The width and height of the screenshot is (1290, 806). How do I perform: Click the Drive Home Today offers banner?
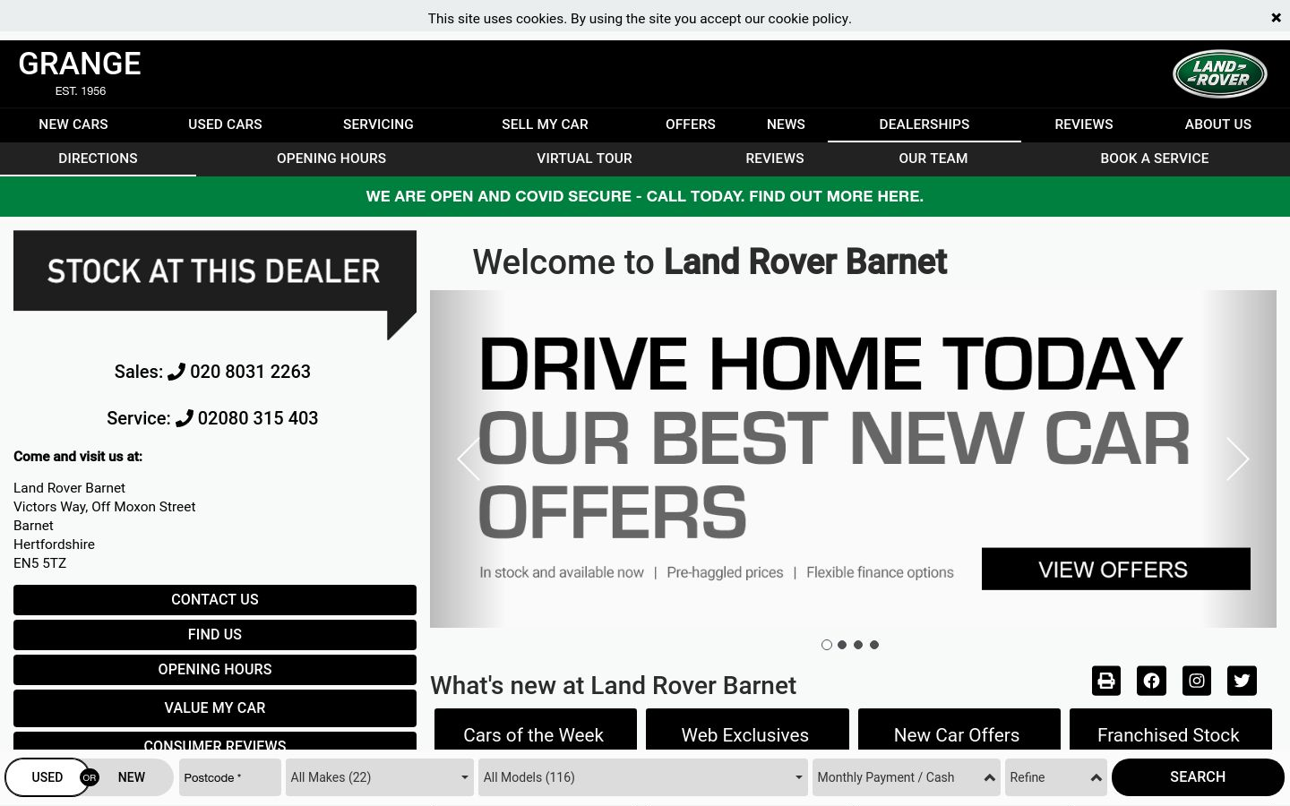[853, 459]
